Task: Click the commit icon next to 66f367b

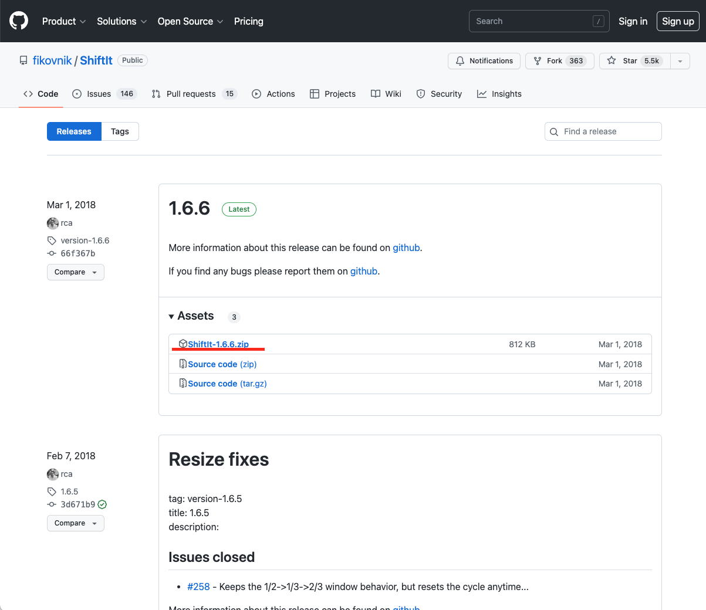Action: 52,253
